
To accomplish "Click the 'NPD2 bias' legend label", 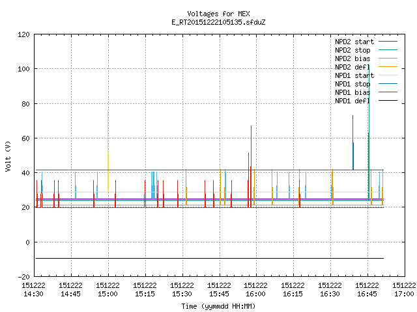I will 352,58.
